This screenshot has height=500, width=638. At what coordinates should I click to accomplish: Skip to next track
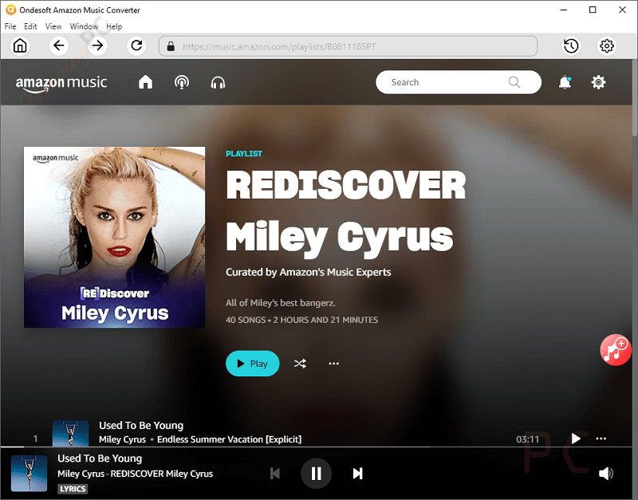click(x=357, y=474)
